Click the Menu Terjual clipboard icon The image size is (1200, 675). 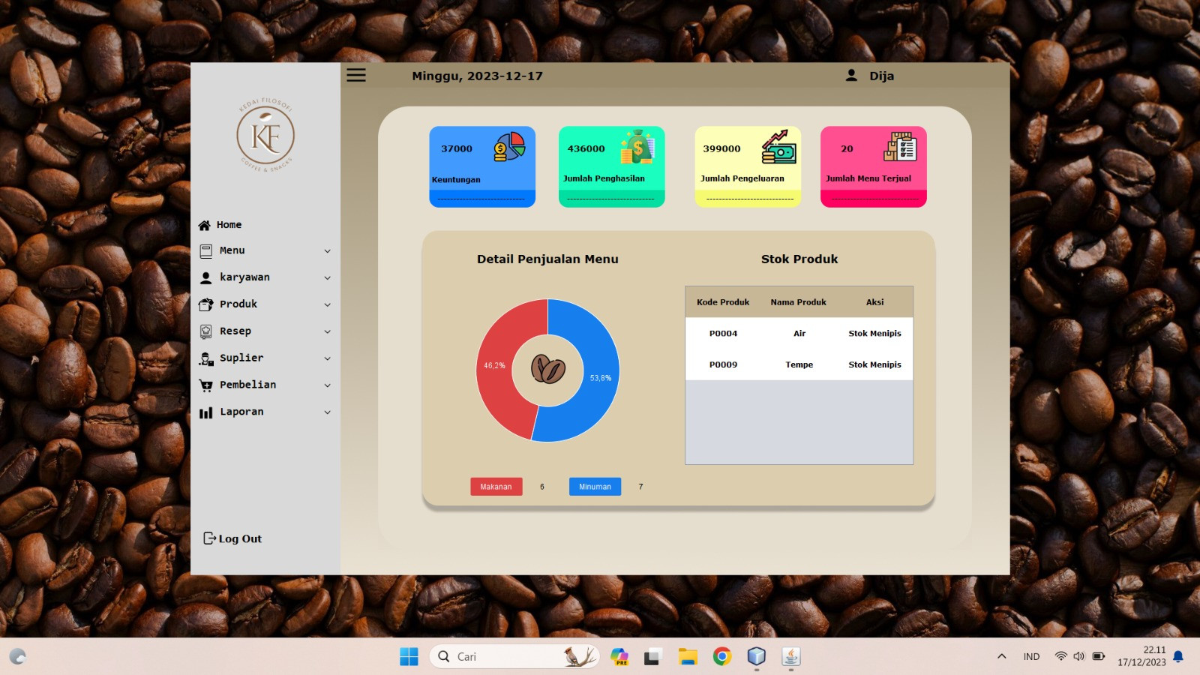point(900,147)
